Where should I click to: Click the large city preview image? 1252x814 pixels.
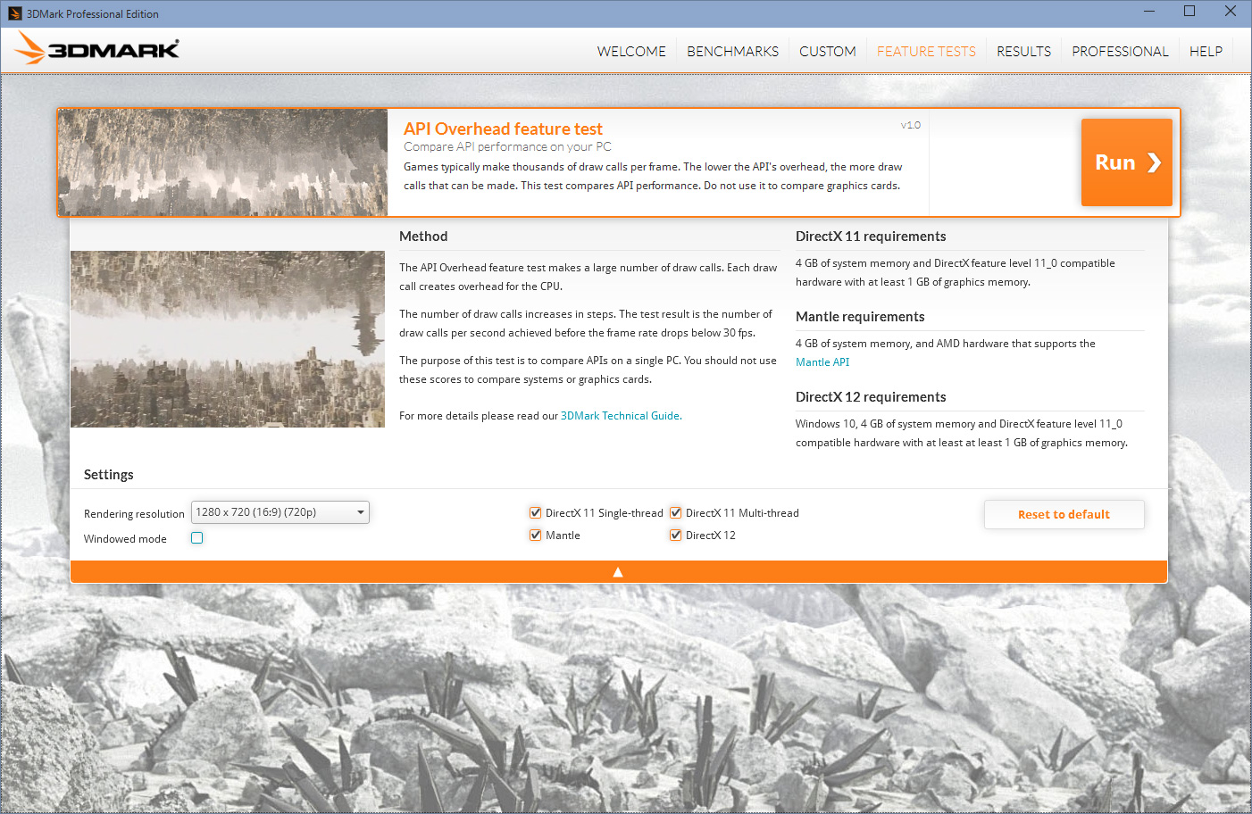click(x=228, y=339)
